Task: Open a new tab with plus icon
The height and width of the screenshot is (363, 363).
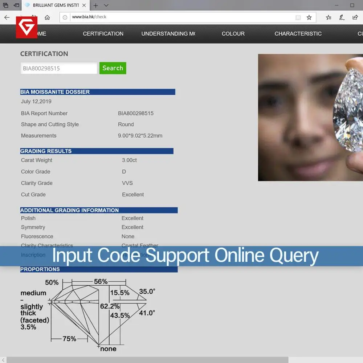Action: pyautogui.click(x=95, y=5)
